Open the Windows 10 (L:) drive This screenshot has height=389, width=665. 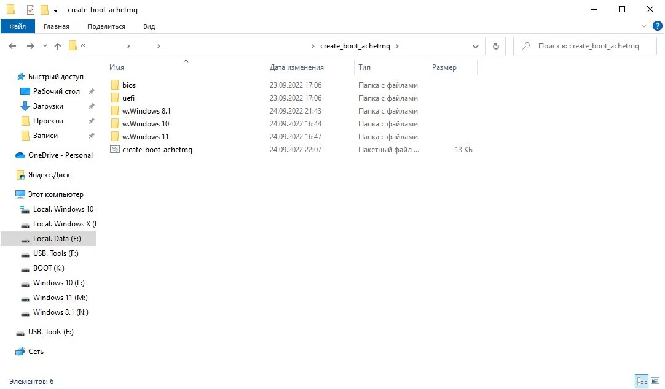[59, 283]
